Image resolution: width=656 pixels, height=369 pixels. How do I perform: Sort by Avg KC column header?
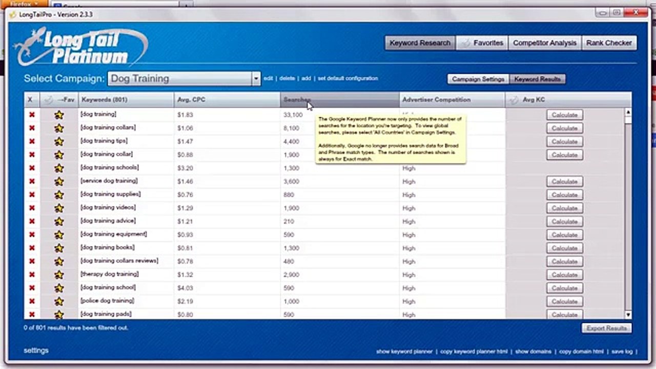[x=568, y=100]
